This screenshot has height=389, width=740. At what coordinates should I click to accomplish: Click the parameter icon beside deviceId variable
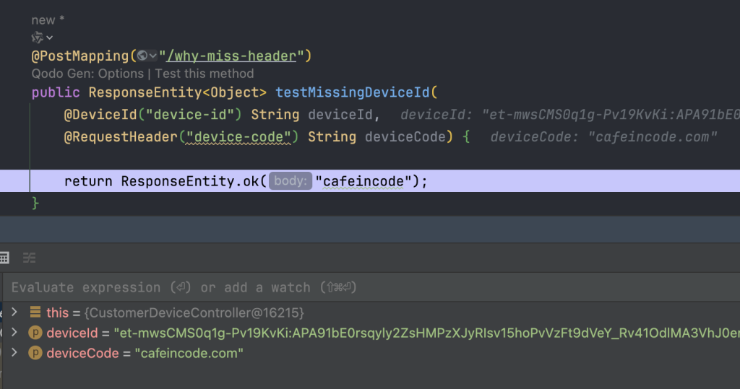point(35,333)
